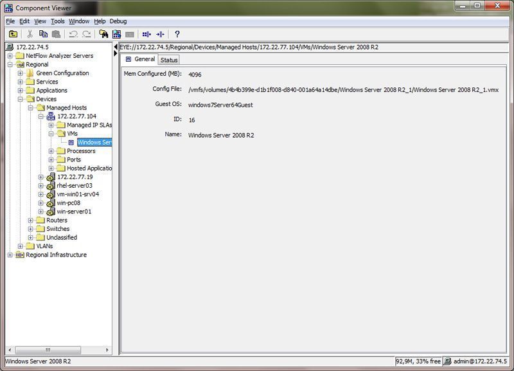Collapse the Regional tree node
Viewport: 514px width, 371px height.
tap(10, 64)
